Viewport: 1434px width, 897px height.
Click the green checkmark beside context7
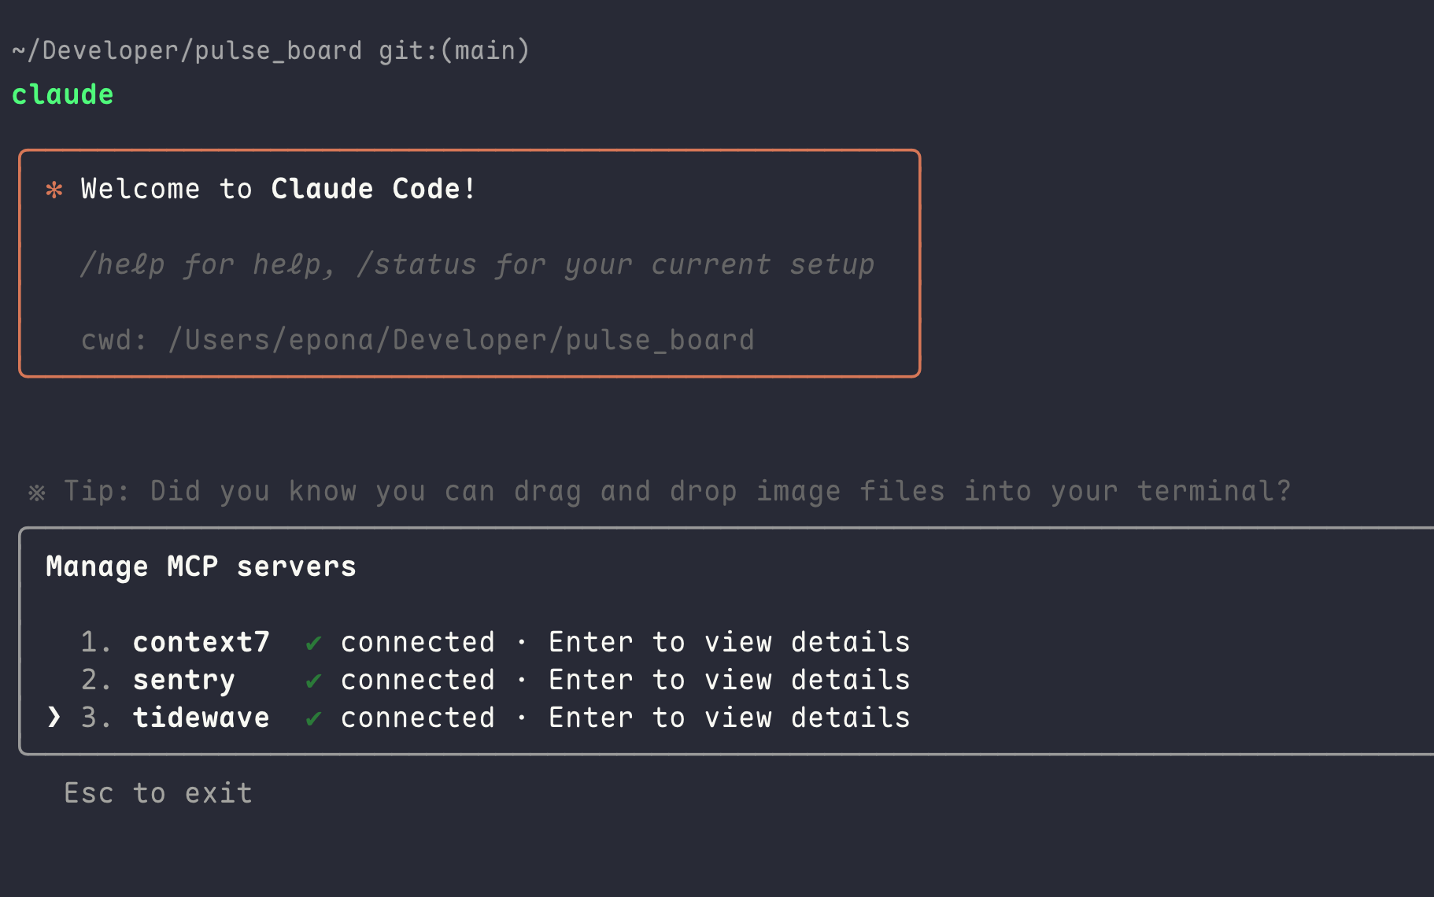[x=313, y=643]
